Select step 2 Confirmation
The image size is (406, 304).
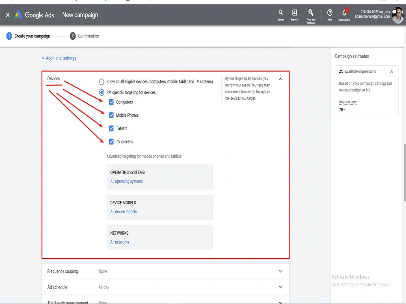[x=84, y=36]
